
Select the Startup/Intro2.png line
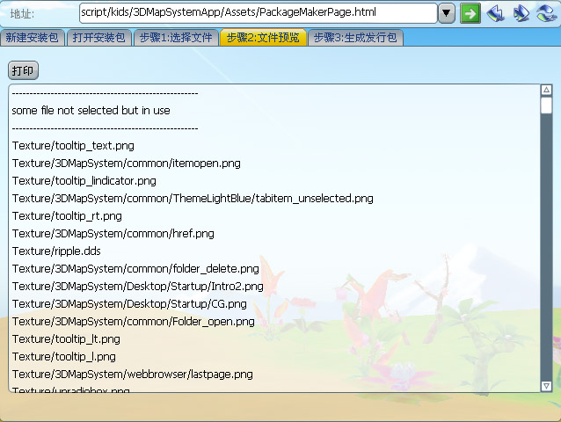pos(138,287)
